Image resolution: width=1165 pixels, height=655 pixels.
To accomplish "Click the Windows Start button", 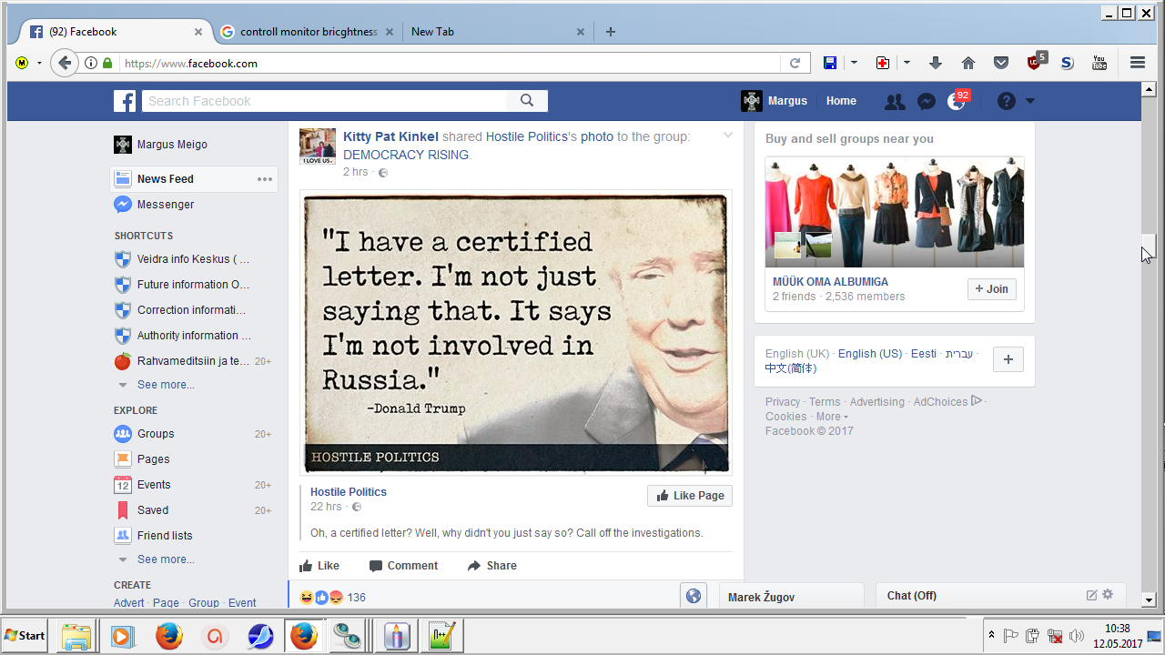I will (25, 635).
